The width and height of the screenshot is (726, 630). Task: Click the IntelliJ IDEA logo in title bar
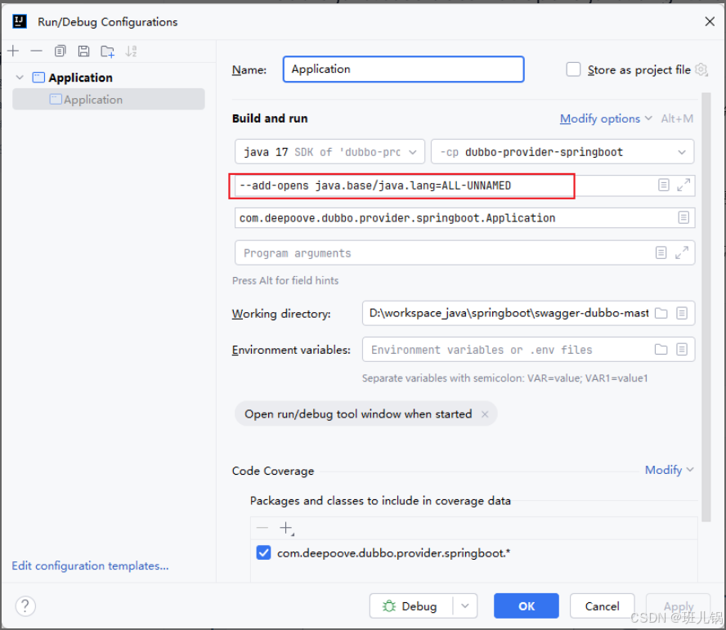point(20,21)
